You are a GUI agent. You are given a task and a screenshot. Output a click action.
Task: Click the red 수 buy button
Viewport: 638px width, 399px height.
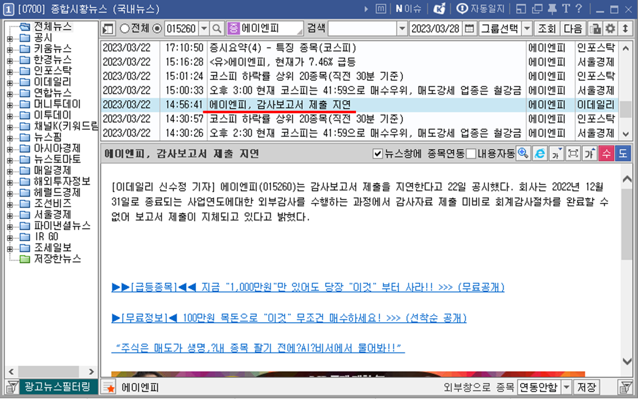[606, 153]
